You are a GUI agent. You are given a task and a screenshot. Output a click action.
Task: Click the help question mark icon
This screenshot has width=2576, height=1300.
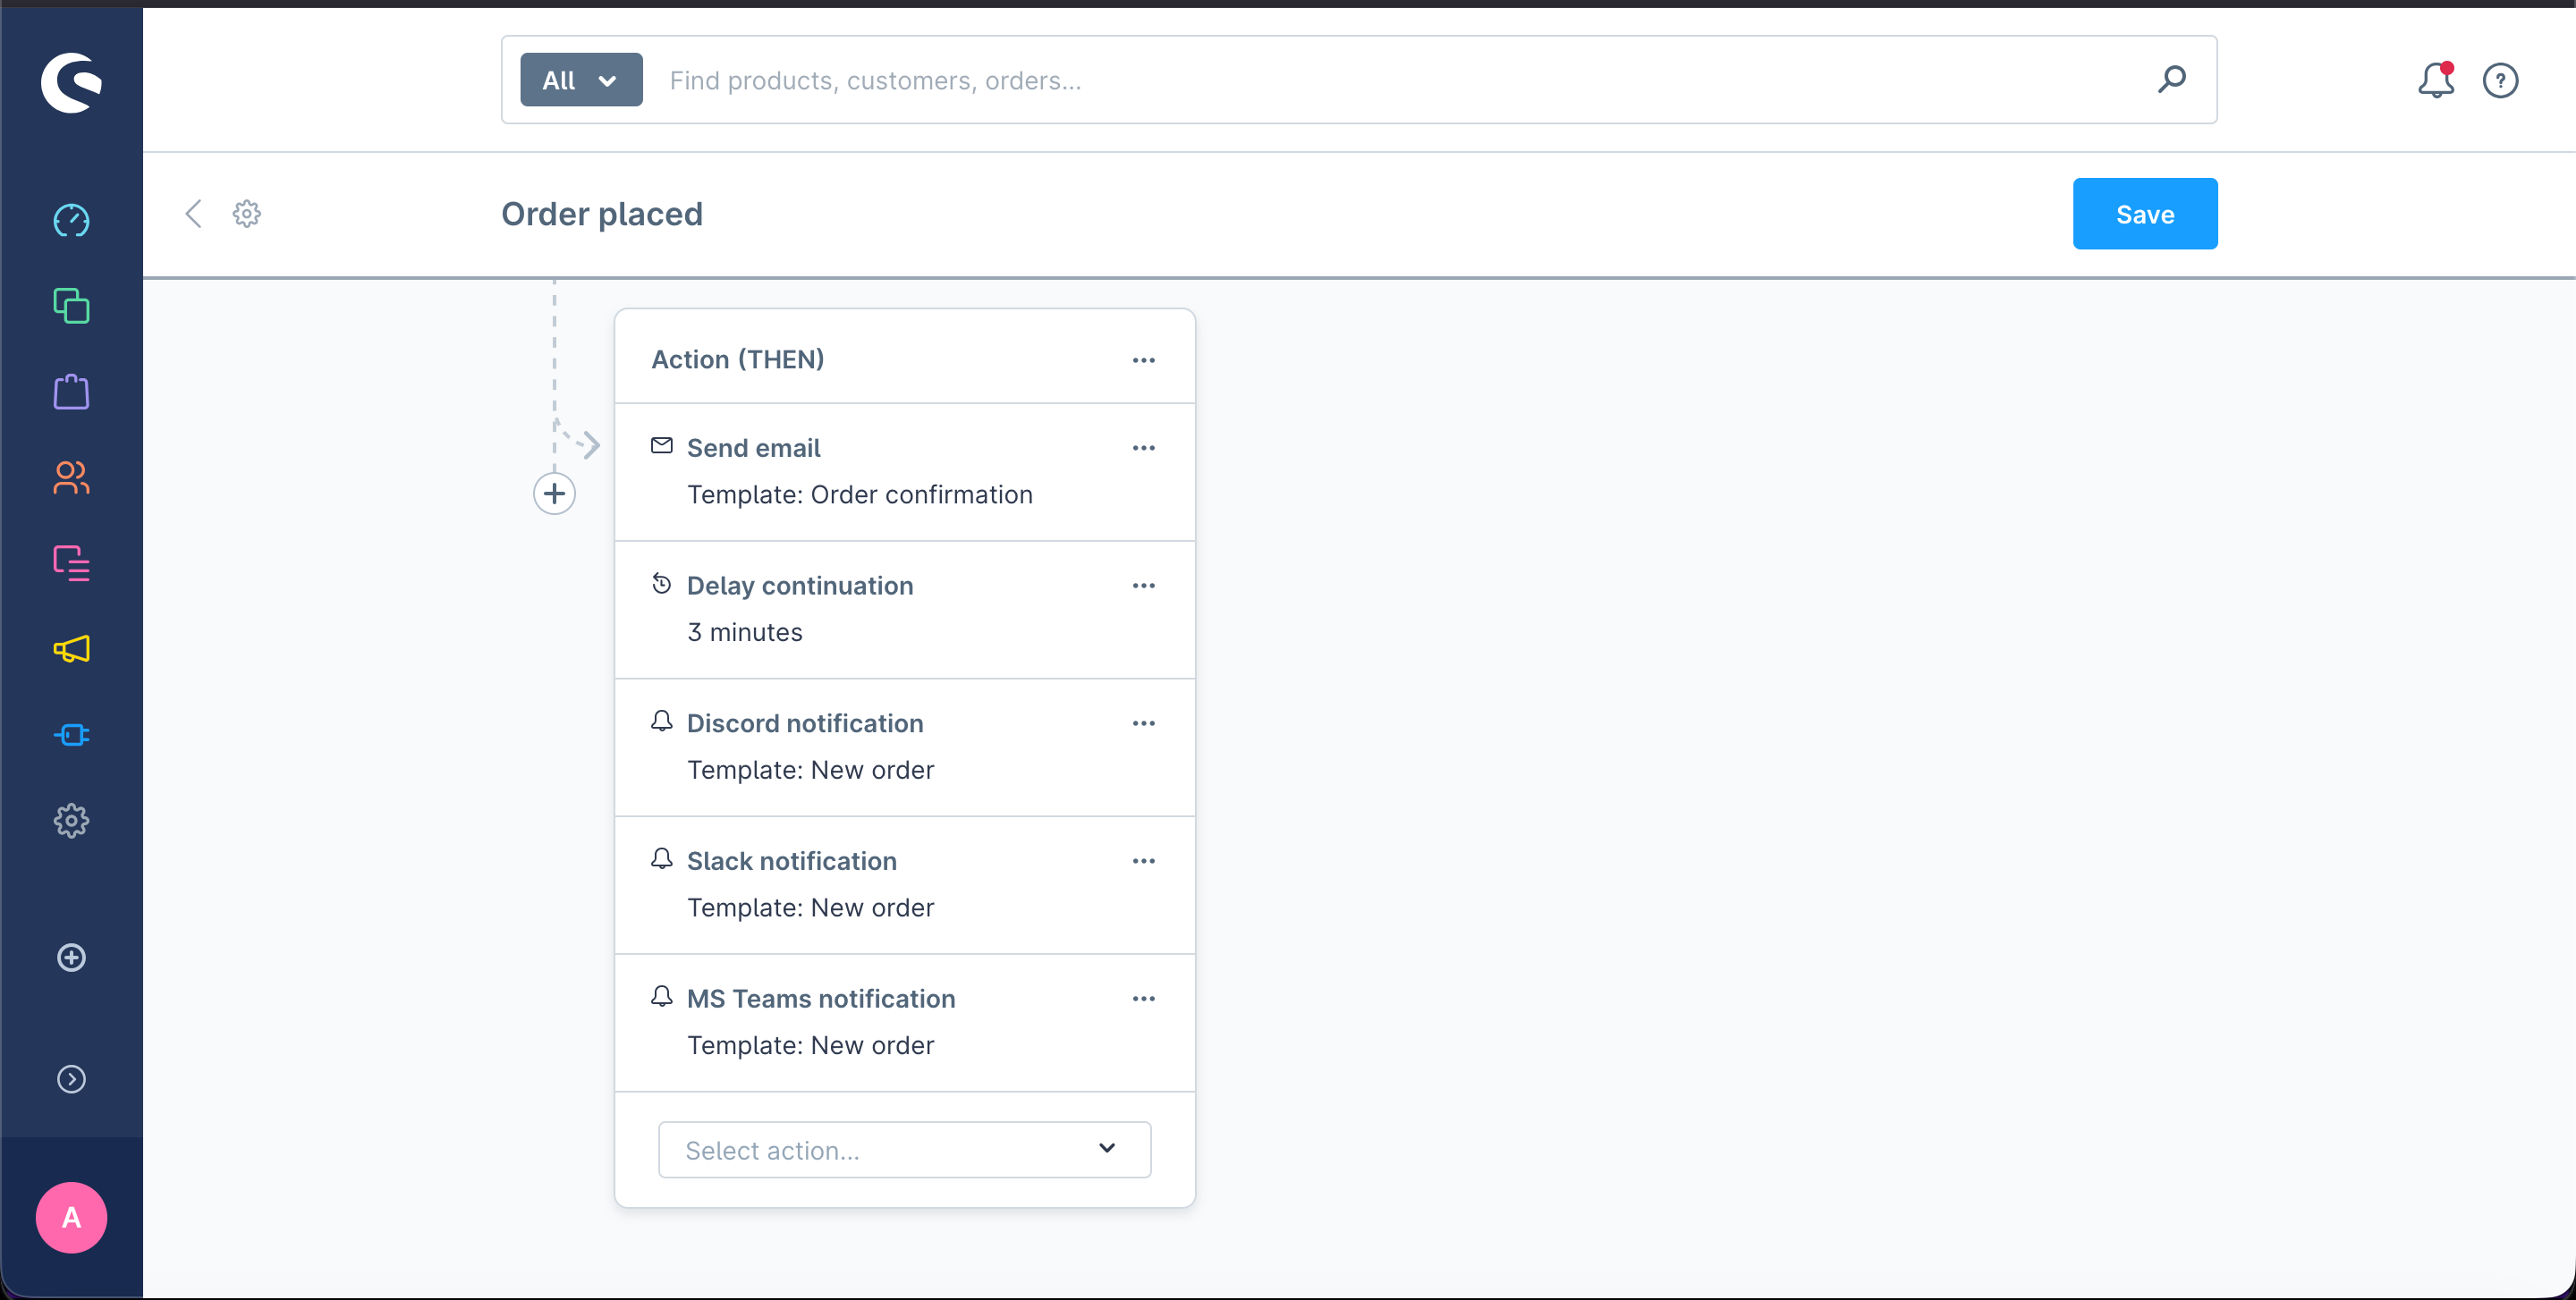tap(2500, 80)
